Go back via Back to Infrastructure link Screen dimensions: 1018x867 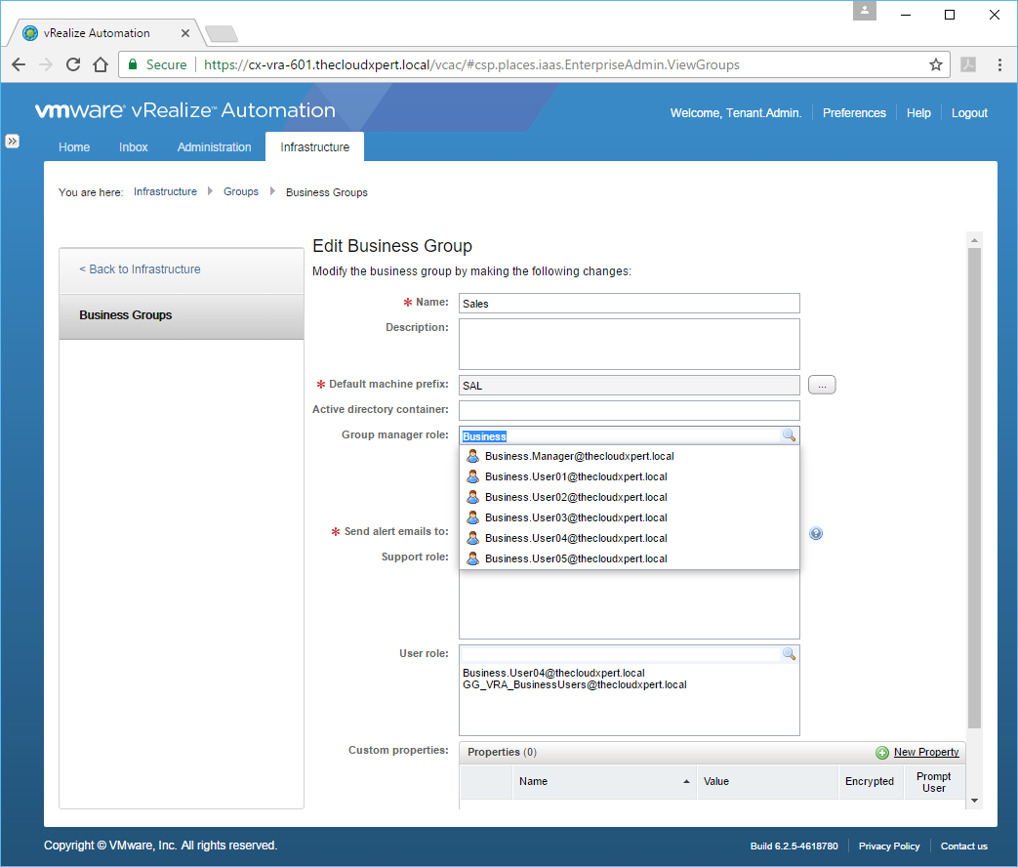point(140,269)
